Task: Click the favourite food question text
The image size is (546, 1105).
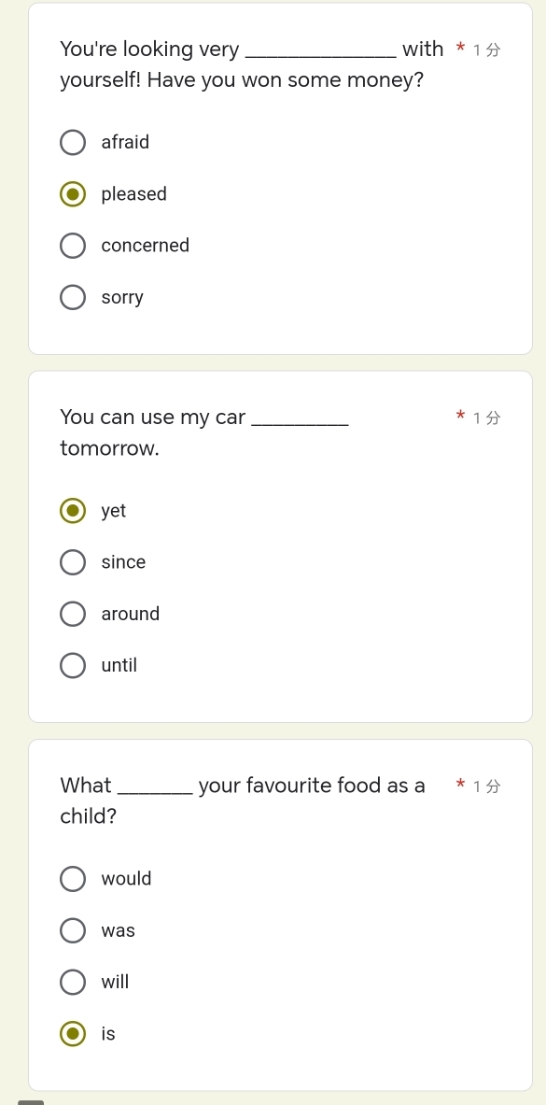Action: (243, 800)
